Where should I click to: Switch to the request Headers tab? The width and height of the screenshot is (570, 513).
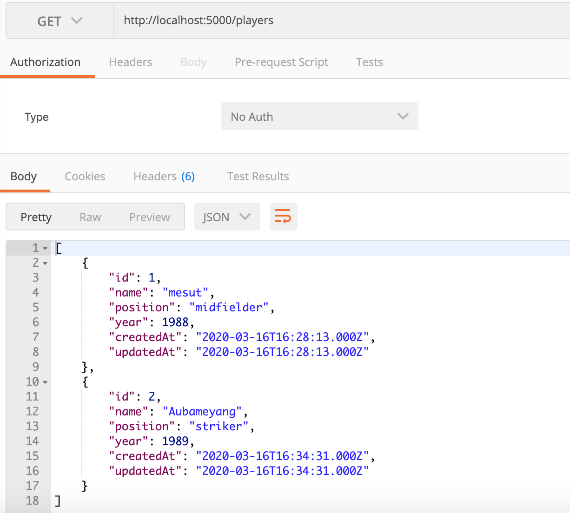pyautogui.click(x=130, y=62)
